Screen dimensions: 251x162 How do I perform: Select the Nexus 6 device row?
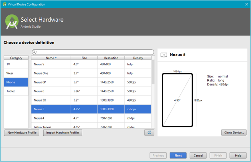(91, 91)
